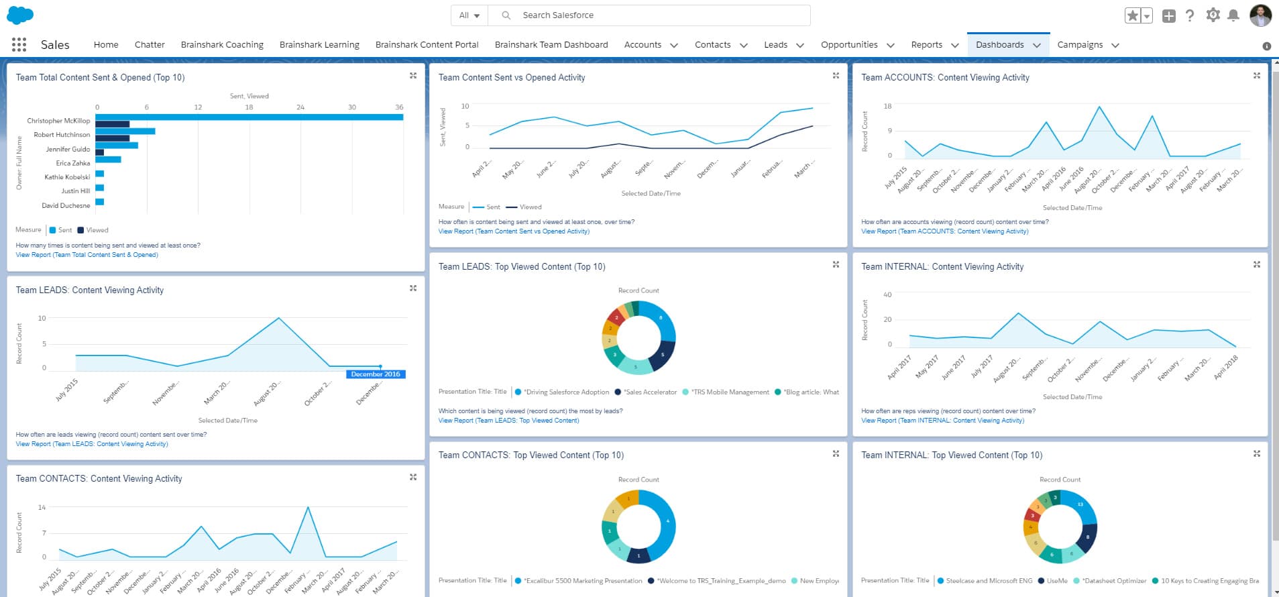Expand Team LEADS Top Viewed Content chart
Image resolution: width=1279 pixels, height=597 pixels.
pos(836,265)
